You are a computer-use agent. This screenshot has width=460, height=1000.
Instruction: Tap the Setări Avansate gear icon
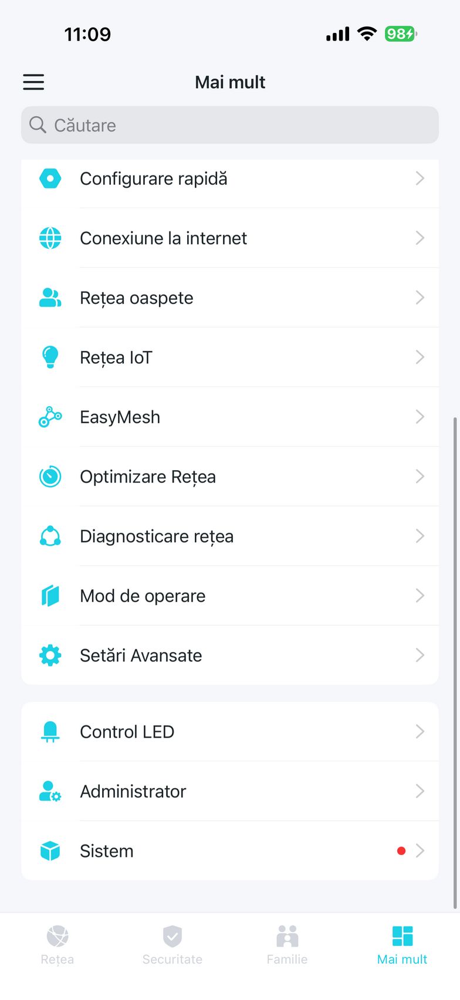50,656
